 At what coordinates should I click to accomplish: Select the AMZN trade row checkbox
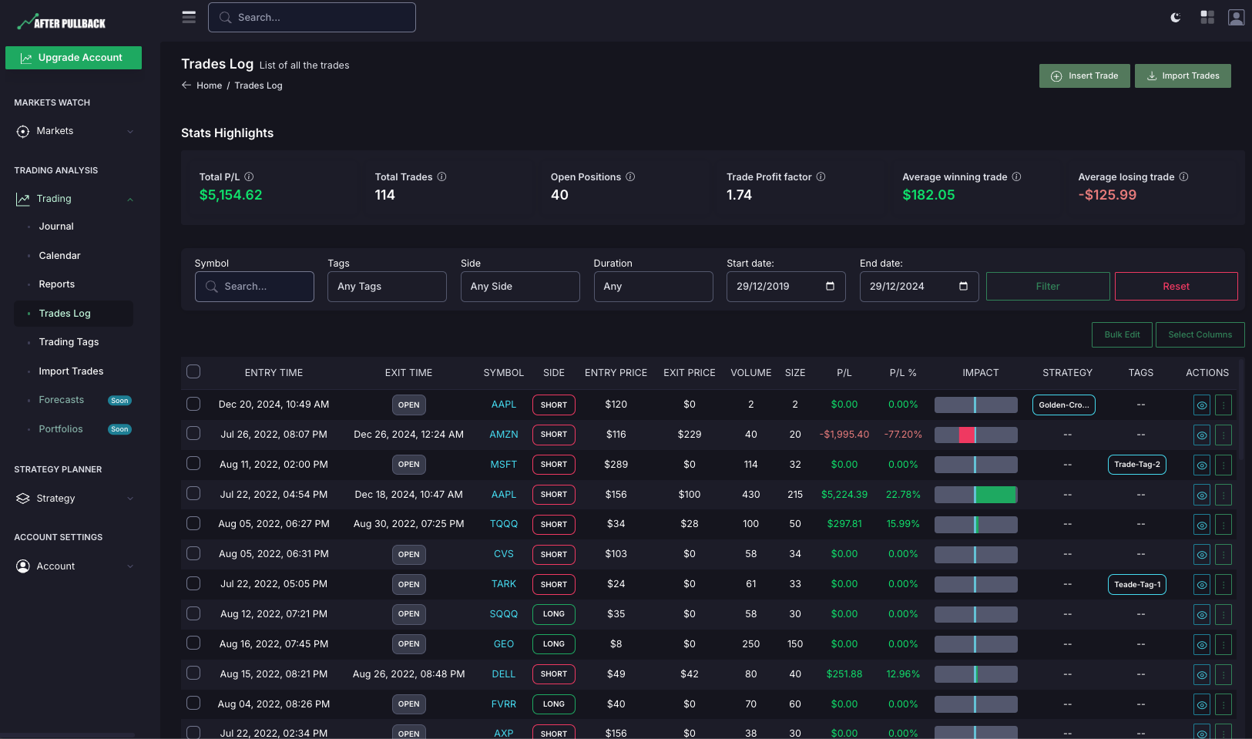[193, 434]
